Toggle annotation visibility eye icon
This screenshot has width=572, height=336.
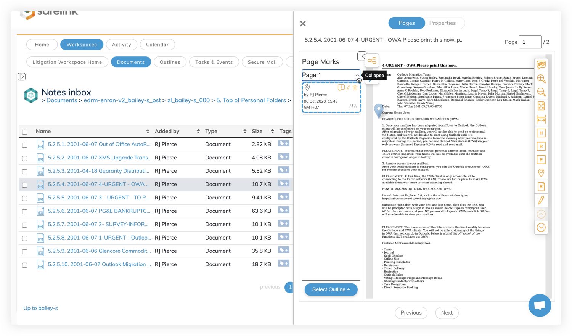point(541,64)
